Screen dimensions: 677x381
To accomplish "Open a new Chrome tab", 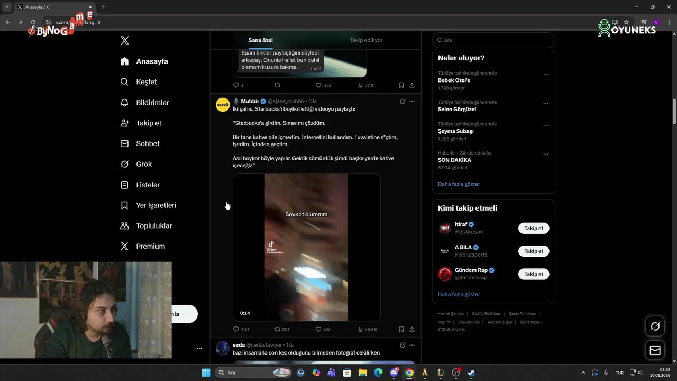I will point(103,7).
